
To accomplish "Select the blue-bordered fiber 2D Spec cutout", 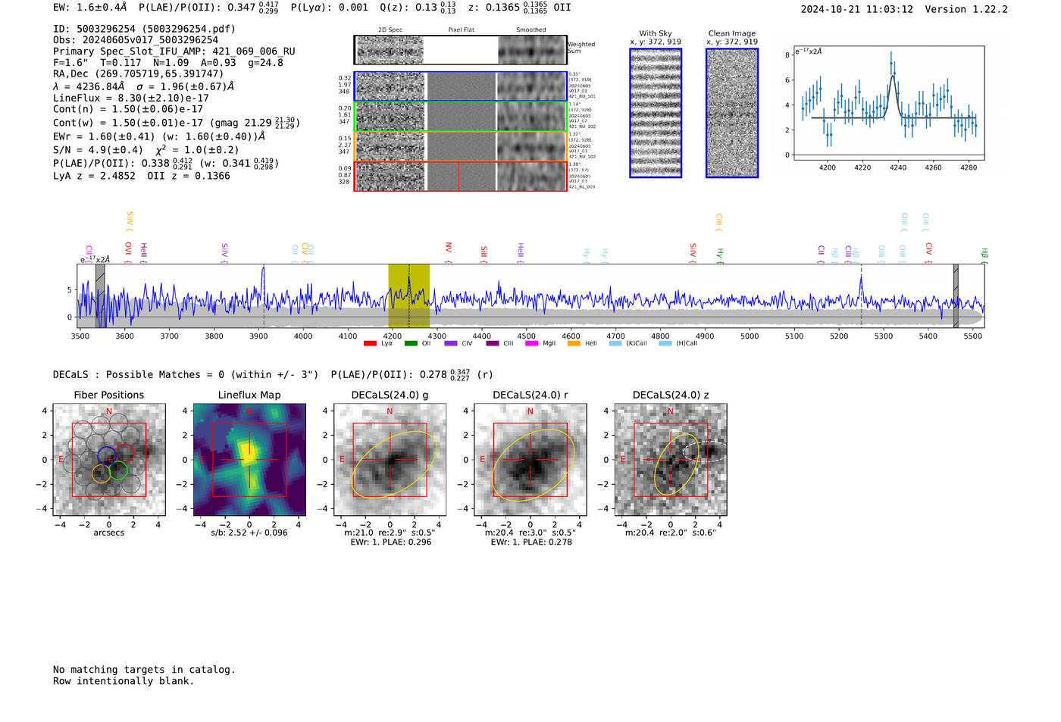I will click(x=390, y=86).
